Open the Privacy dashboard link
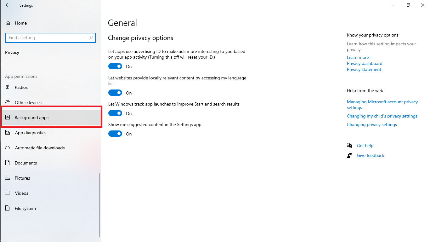 (365, 63)
